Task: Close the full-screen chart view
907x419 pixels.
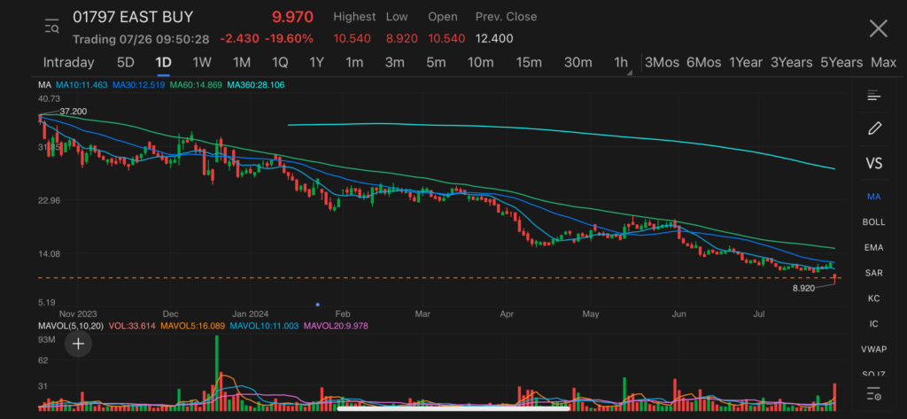Action: [x=877, y=28]
